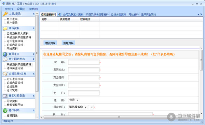Open the 性别 dropdown showing 保密
The width and height of the screenshot is (205, 125).
[x=73, y=100]
